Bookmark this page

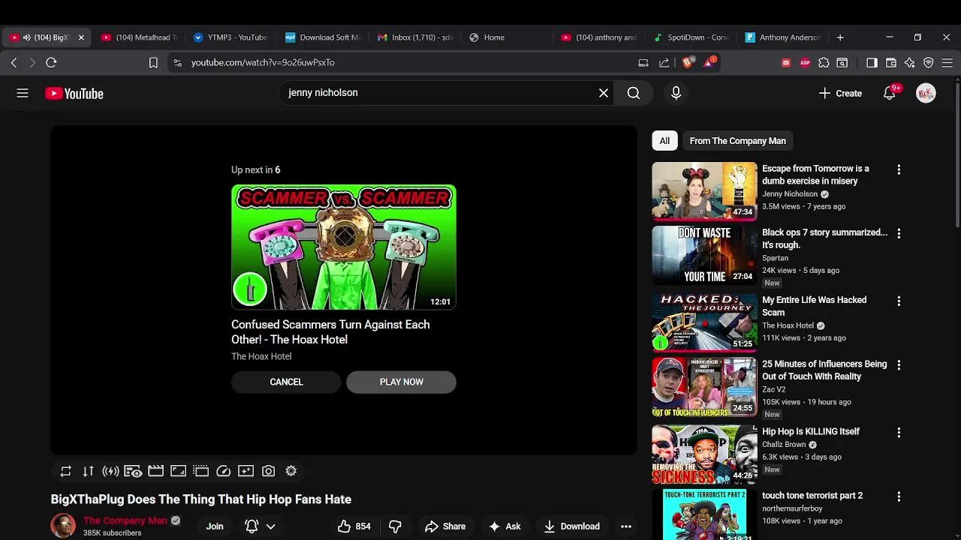pyautogui.click(x=153, y=63)
